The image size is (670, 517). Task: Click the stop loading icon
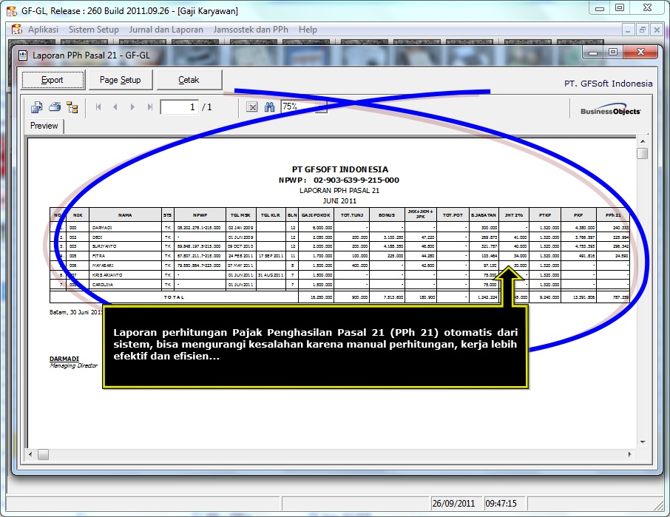(252, 107)
